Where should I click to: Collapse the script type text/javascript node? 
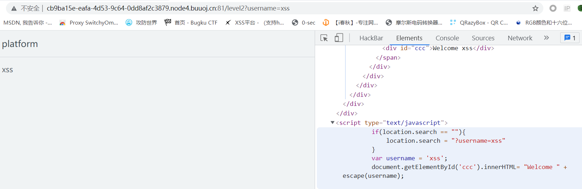pos(332,123)
